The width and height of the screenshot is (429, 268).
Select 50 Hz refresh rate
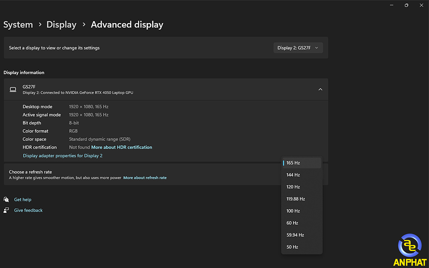point(302,247)
